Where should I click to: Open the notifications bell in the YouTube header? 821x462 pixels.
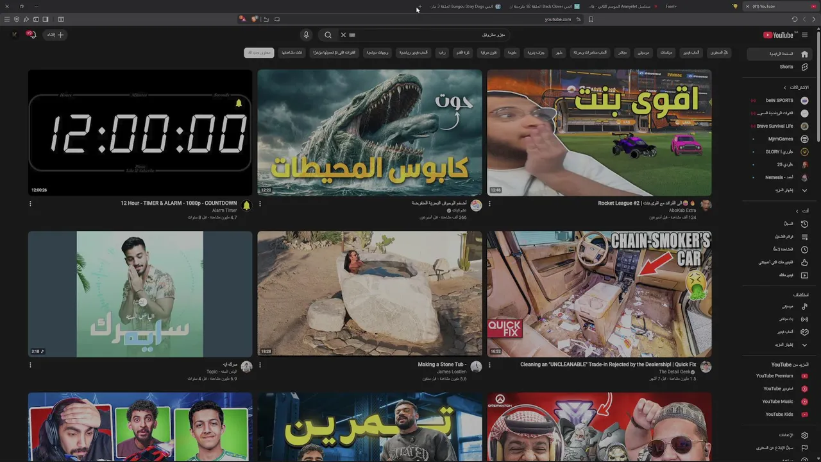31,35
